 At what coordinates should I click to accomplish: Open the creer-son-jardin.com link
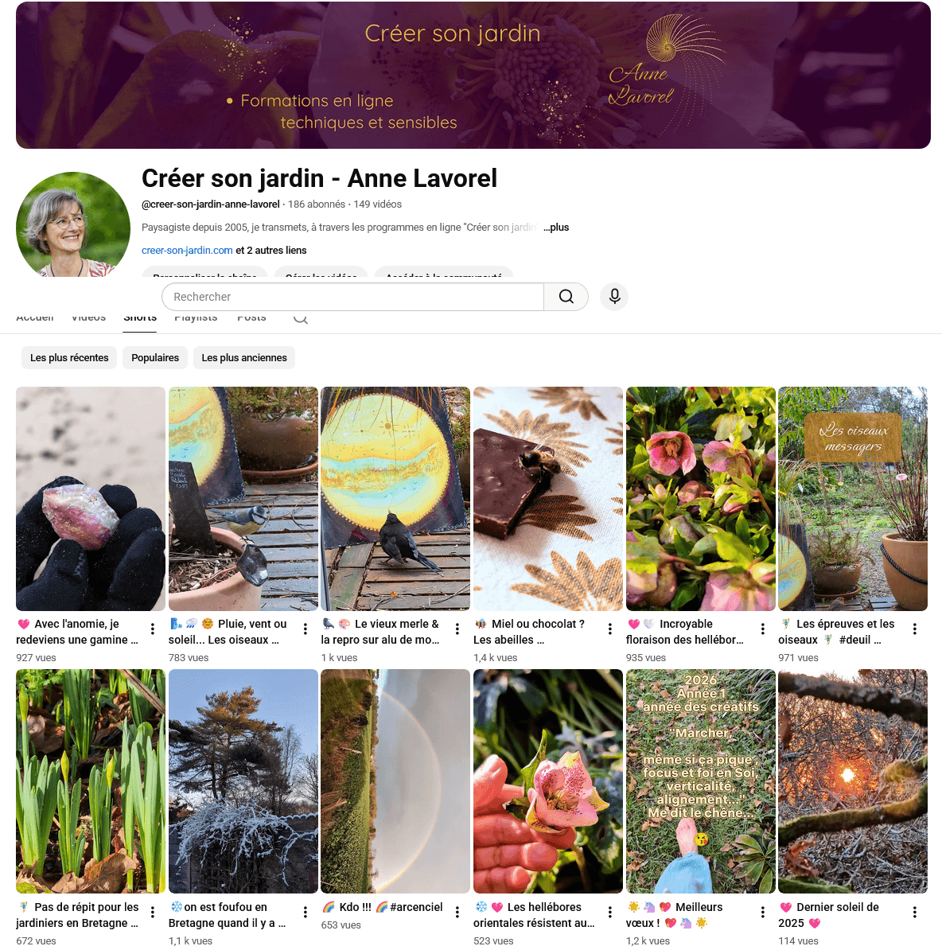click(x=187, y=250)
